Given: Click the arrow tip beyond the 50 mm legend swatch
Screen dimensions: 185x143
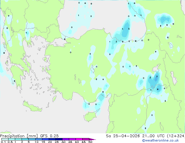Looking at the screenshot, I should [x=92, y=139].
